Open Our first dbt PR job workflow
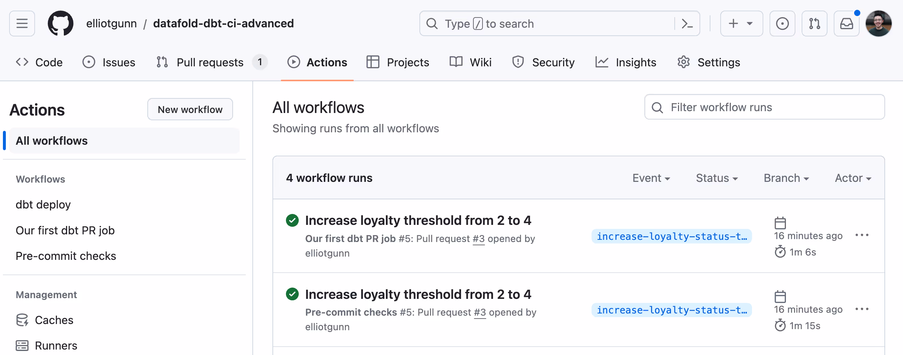The width and height of the screenshot is (903, 355). click(65, 230)
